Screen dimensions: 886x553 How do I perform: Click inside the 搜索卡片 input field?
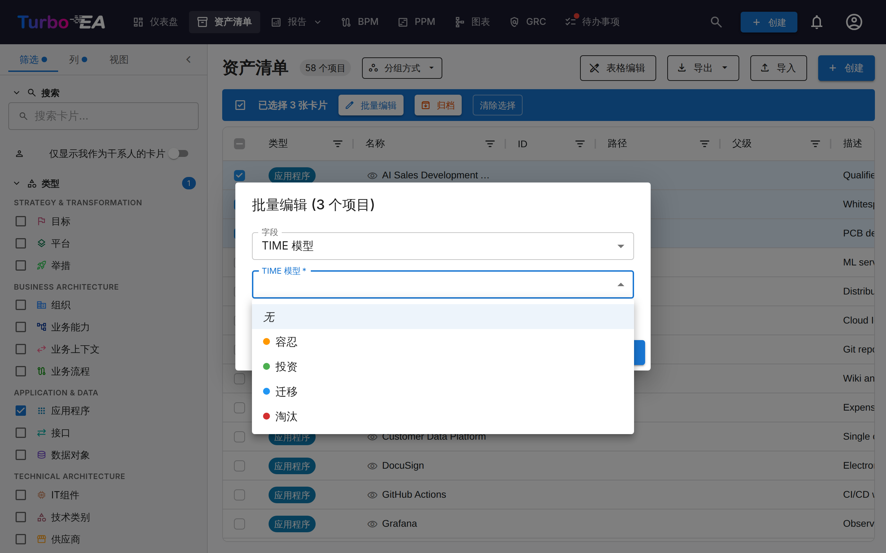point(103,116)
